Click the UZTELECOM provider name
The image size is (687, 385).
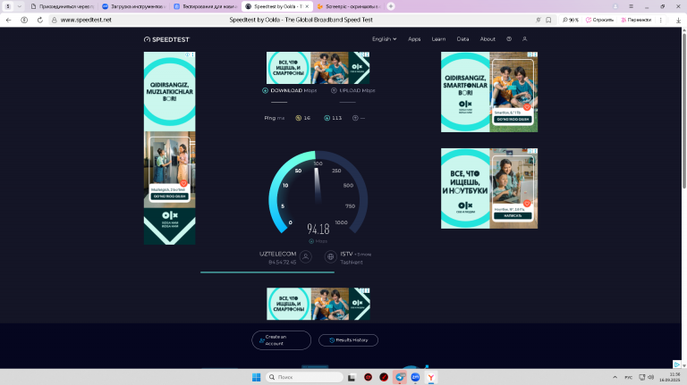277,254
